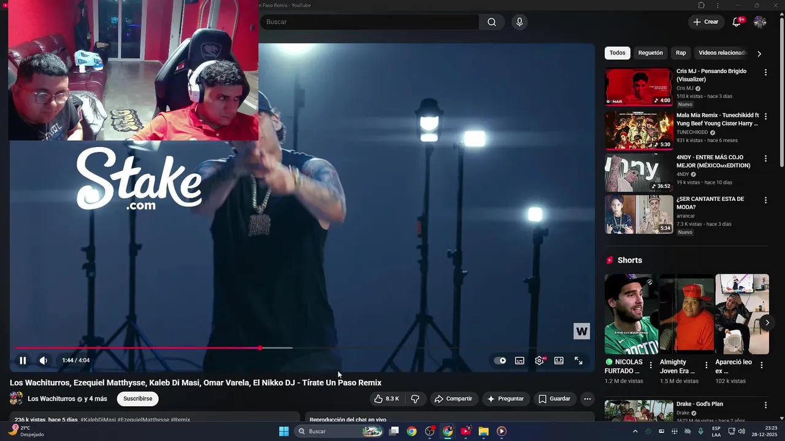Open the 4NDY ENTRE MÁS COJO MEJOR thumbnail

[638, 173]
